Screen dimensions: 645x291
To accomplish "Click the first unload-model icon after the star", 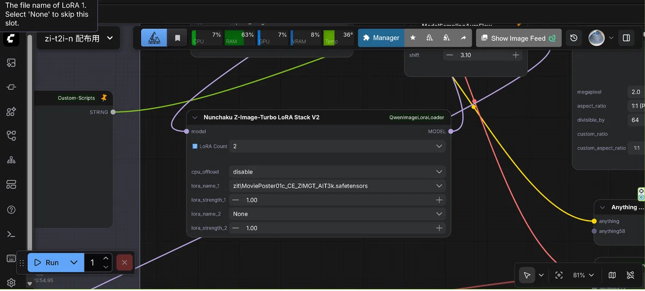I will (x=429, y=38).
